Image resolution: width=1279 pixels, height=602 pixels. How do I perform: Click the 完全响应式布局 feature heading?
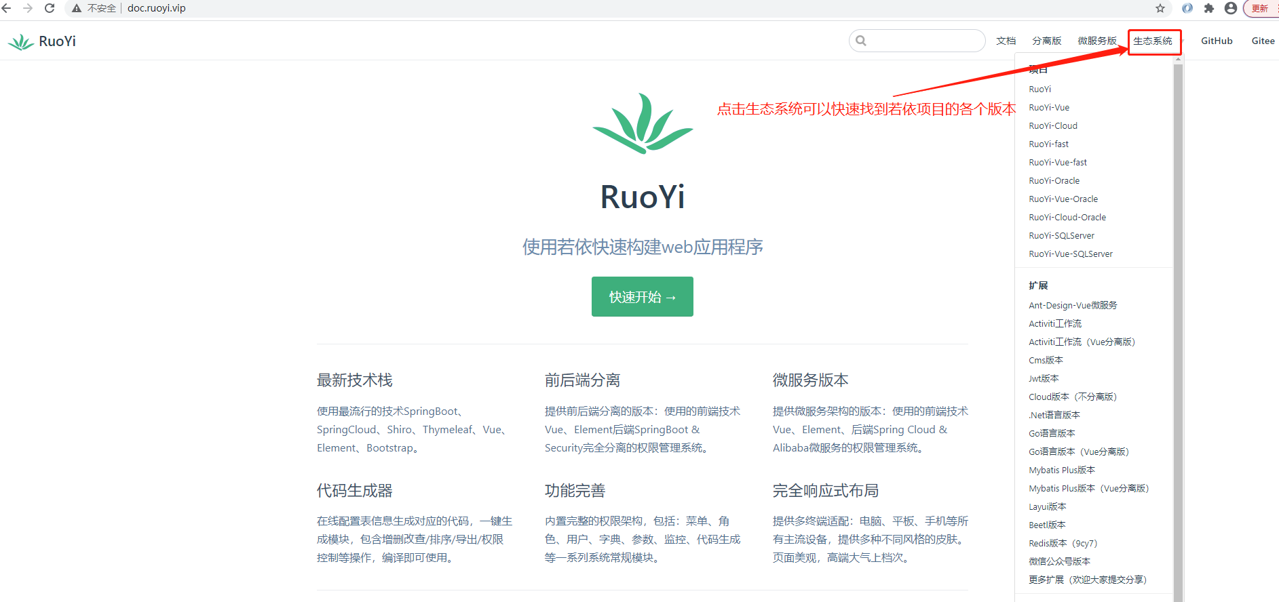tap(826, 491)
